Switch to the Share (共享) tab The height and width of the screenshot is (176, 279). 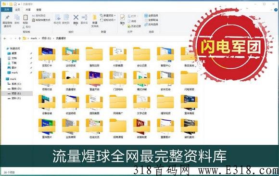pos(28,10)
